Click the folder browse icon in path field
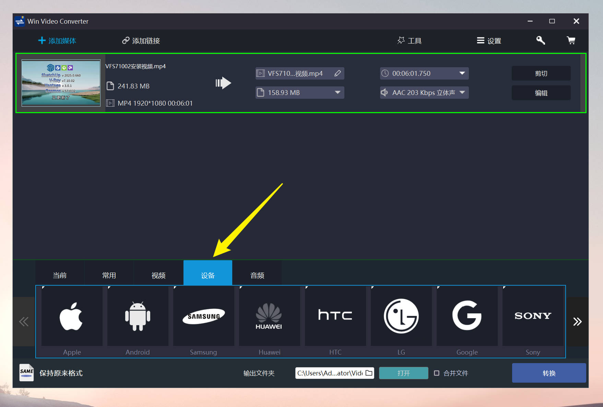 (x=369, y=373)
